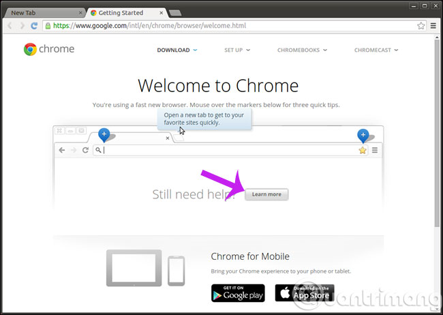Click the illustrated browser's menu icon

pyautogui.click(x=375, y=150)
